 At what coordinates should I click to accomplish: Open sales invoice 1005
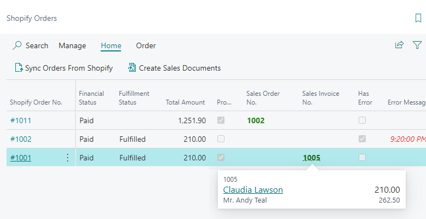point(312,158)
